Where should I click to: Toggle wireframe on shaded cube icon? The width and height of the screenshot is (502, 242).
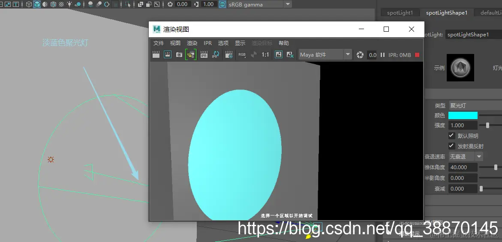[x=53, y=4]
